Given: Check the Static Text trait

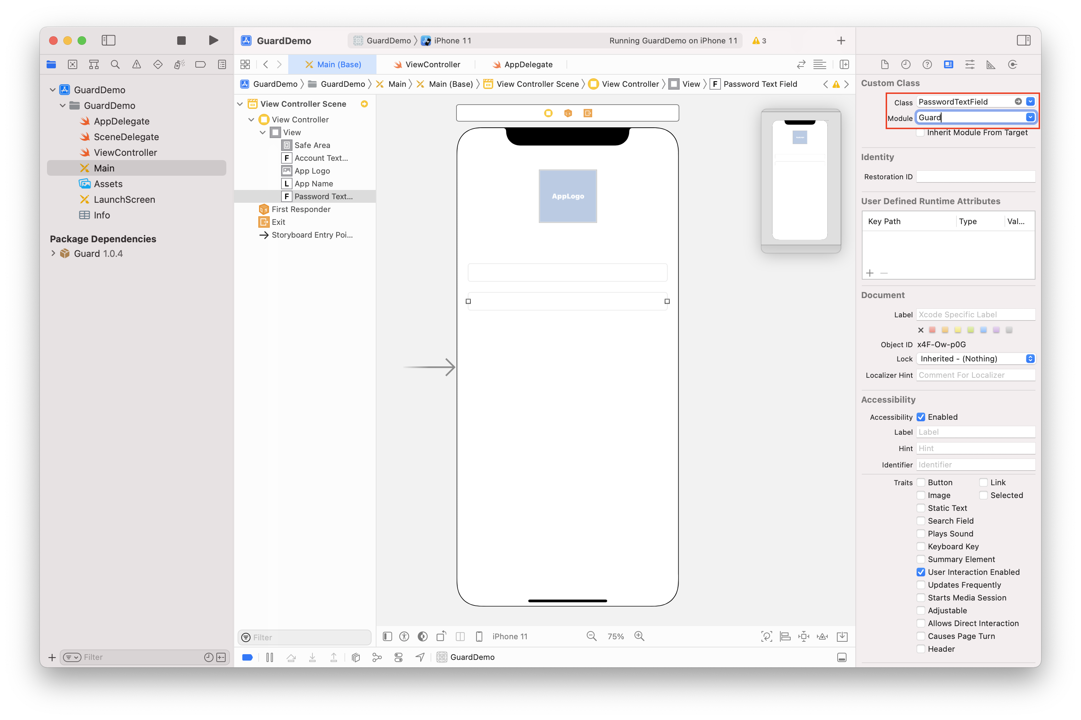Looking at the screenshot, I should point(921,508).
